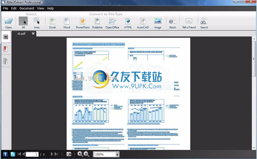Convert to Excel format

click(53, 23)
